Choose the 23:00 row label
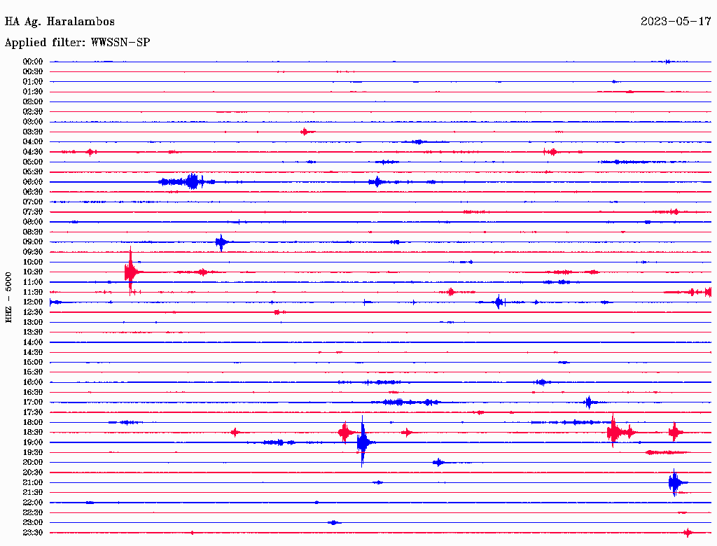The width and height of the screenshot is (717, 546). click(x=33, y=523)
